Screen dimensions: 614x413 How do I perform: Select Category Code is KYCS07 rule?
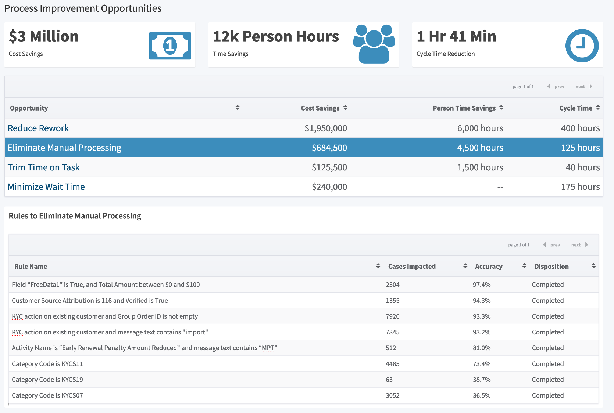(x=304, y=395)
